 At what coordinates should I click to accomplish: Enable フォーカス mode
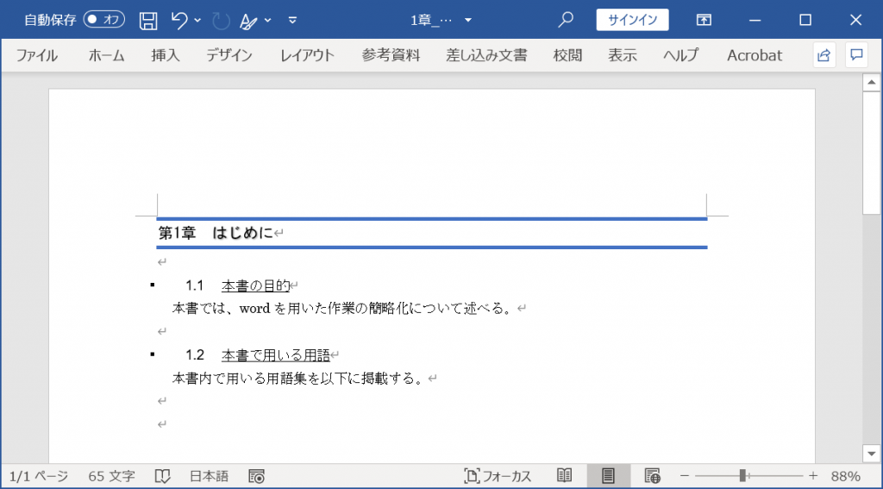coord(498,477)
